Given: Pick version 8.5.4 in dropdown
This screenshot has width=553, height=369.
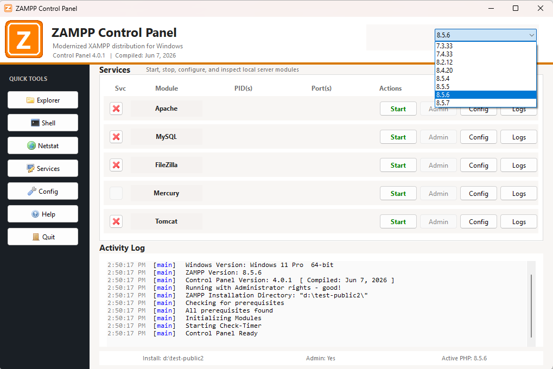Looking at the screenshot, I should [x=486, y=78].
